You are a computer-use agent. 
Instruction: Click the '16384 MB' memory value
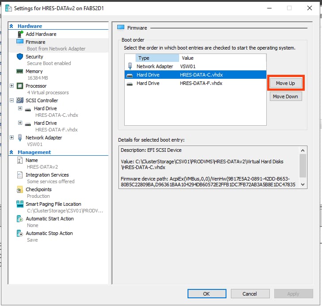38,78
